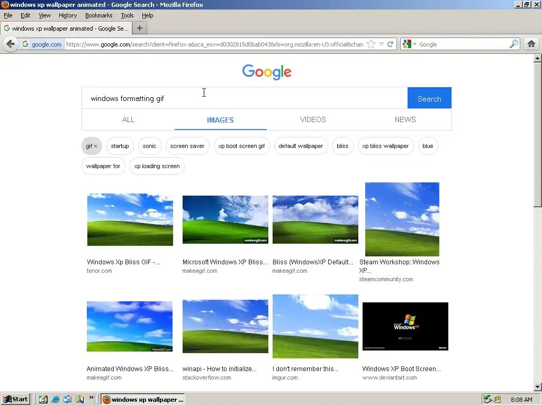The width and height of the screenshot is (542, 406).
Task: Open the Animated Windows XP Bliss thumbnail
Action: tap(130, 327)
